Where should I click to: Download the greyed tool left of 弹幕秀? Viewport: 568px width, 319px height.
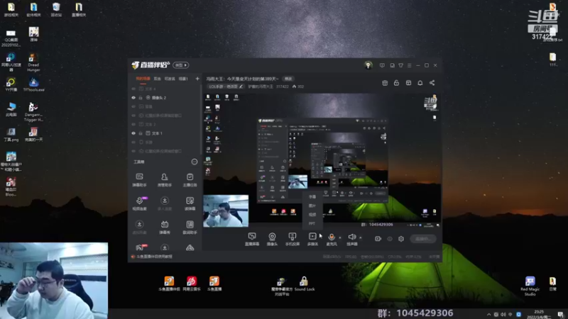coord(139,228)
